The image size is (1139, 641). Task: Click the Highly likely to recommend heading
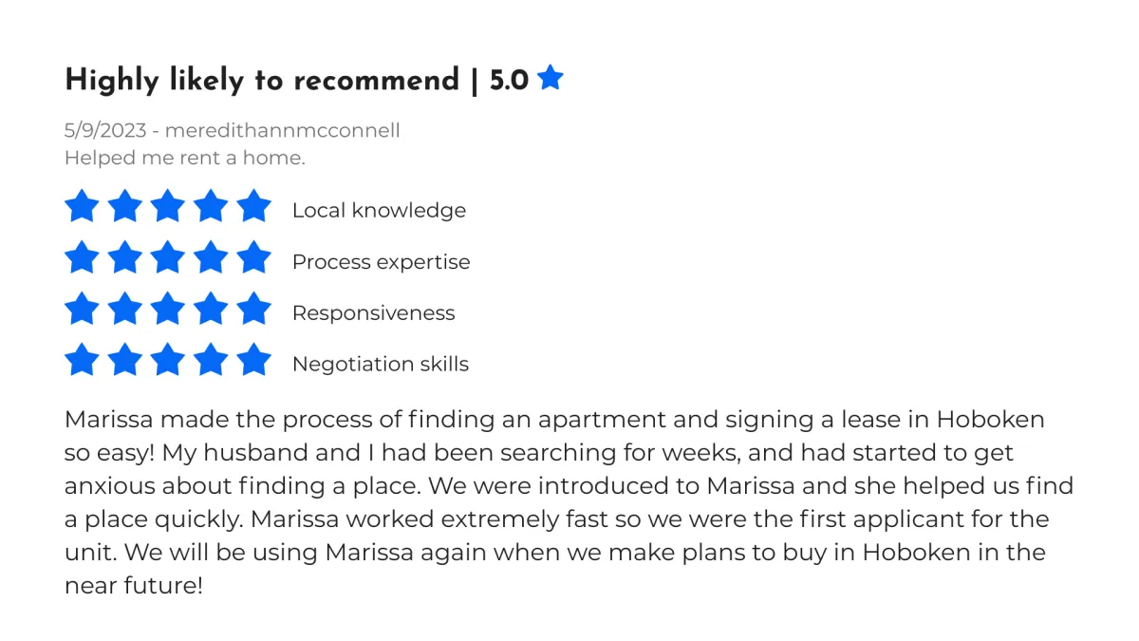pos(262,81)
